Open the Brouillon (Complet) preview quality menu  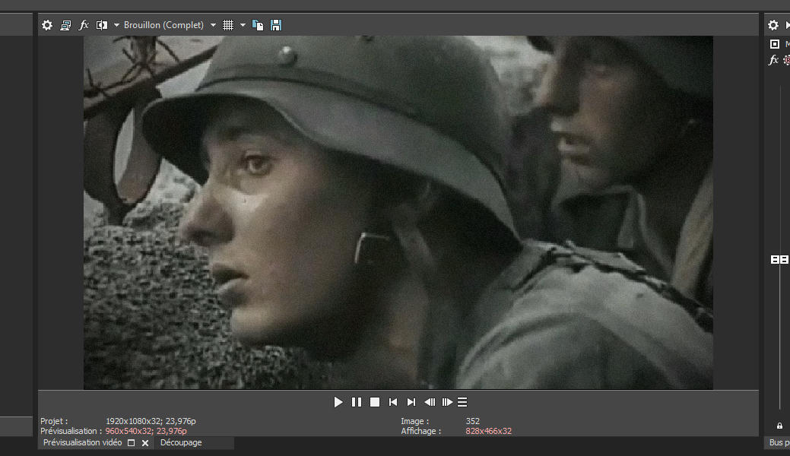[x=170, y=25]
